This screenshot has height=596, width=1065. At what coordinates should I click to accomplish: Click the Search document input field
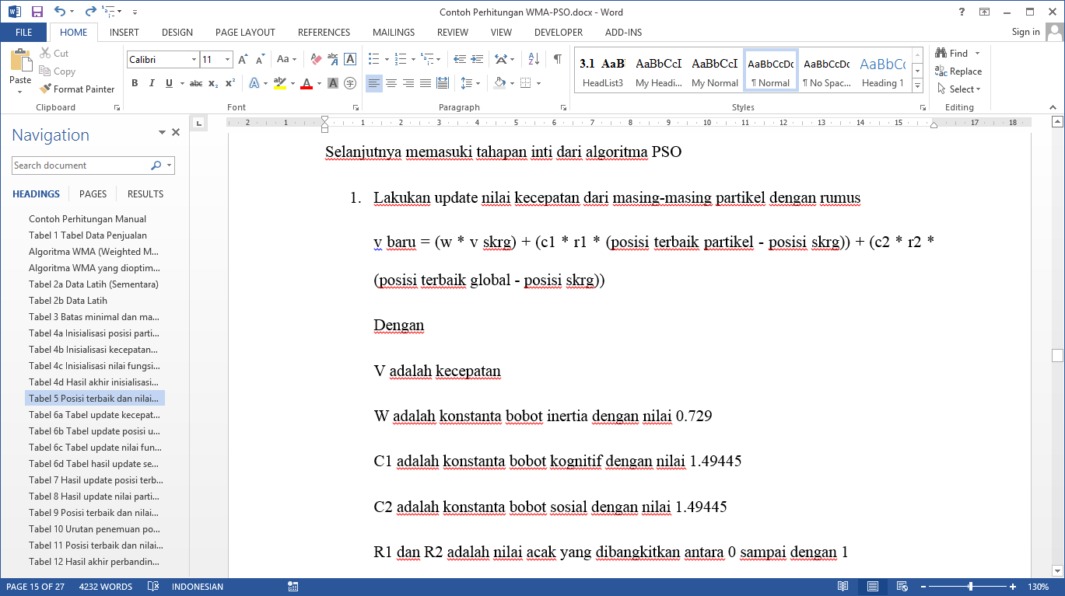[81, 166]
